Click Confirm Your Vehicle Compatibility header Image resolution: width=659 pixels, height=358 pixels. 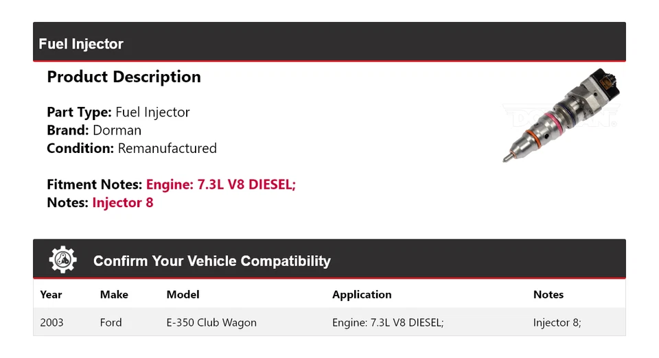(211, 261)
